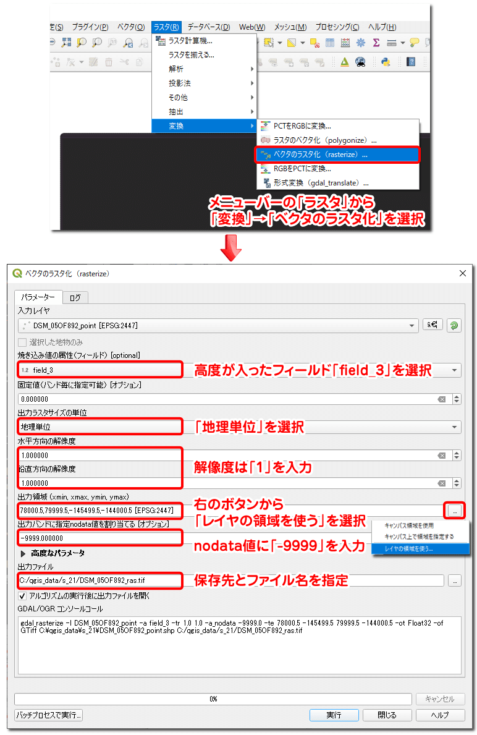Click the green advanced options icon by input layer
This screenshot has width=477, height=735.
point(454,325)
